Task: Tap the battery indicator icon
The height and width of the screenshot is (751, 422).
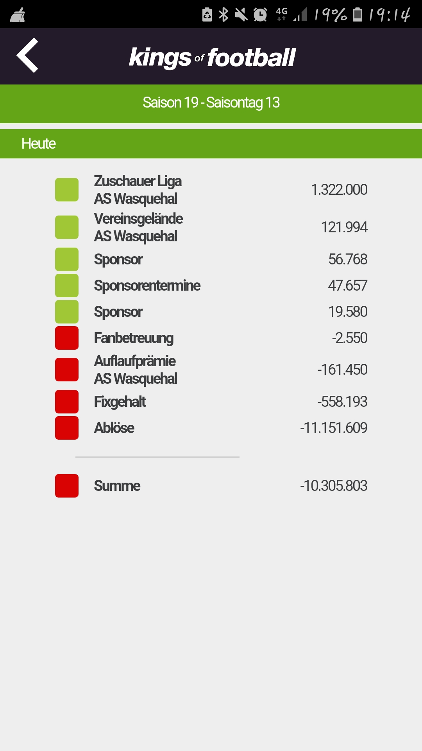Action: click(358, 14)
